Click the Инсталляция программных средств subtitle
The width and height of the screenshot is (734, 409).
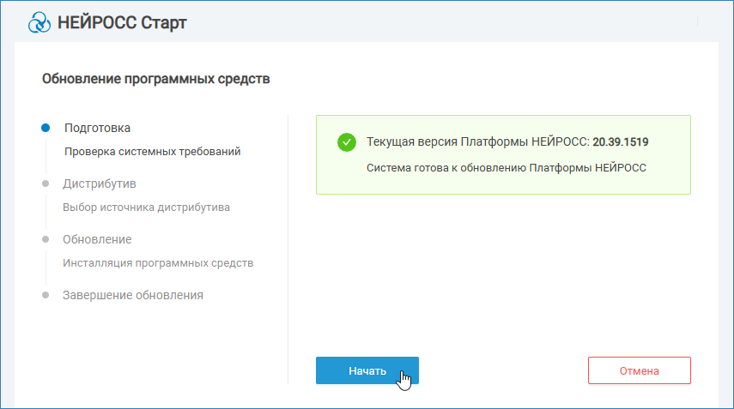click(x=158, y=263)
